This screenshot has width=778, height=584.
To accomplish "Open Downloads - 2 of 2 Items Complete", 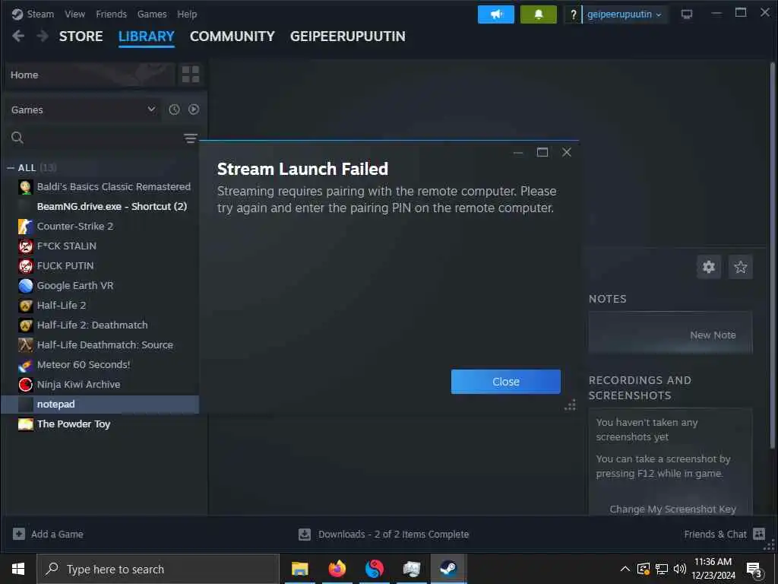I will tap(394, 534).
